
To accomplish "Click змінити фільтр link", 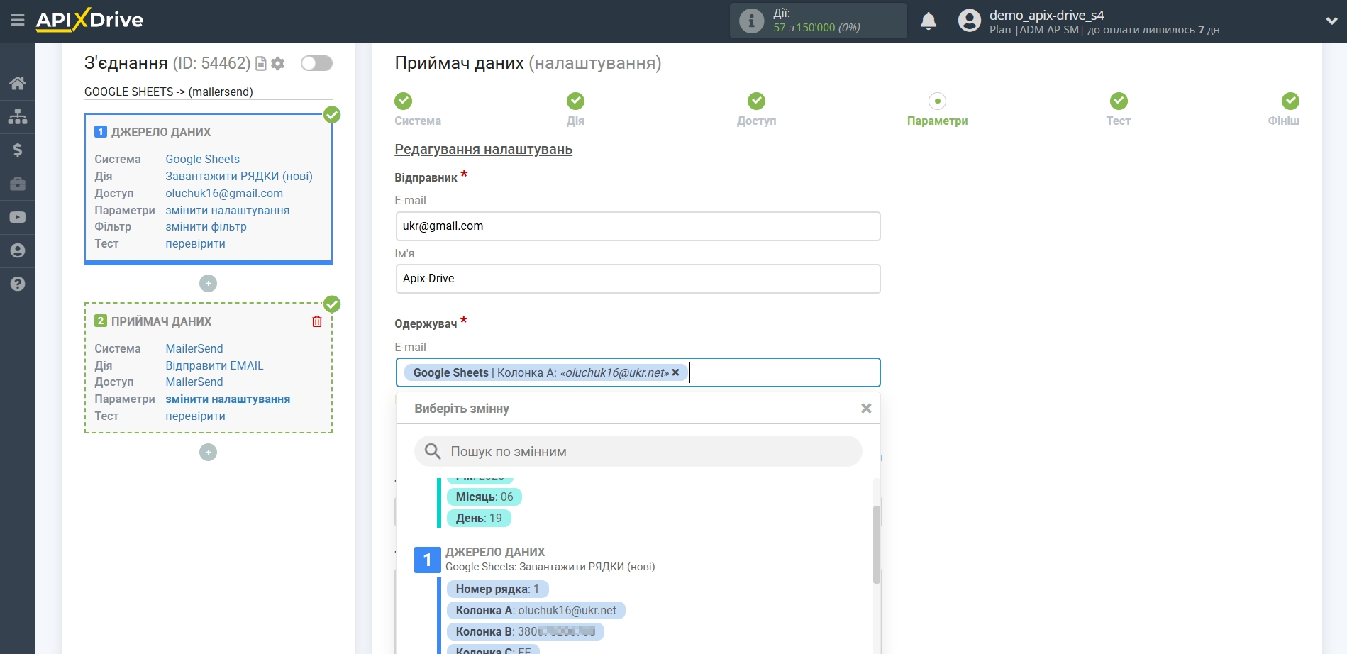I will click(x=206, y=226).
